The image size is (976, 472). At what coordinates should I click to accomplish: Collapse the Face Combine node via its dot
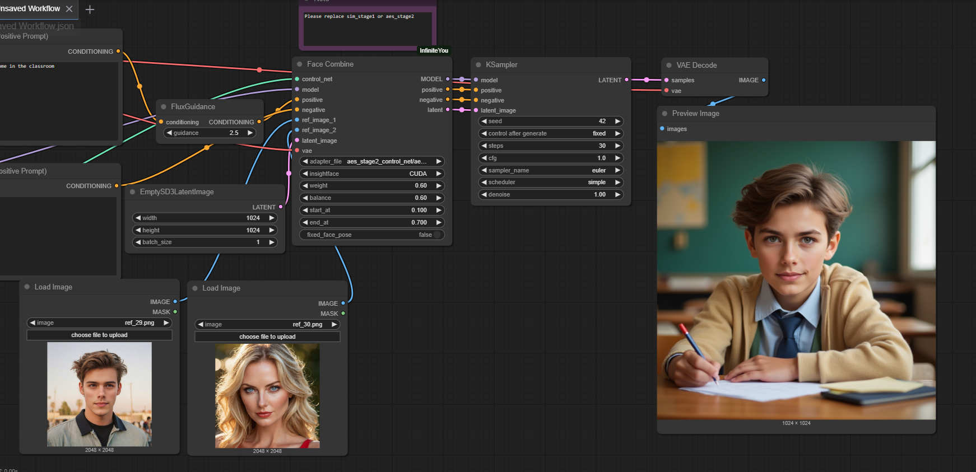(300, 64)
